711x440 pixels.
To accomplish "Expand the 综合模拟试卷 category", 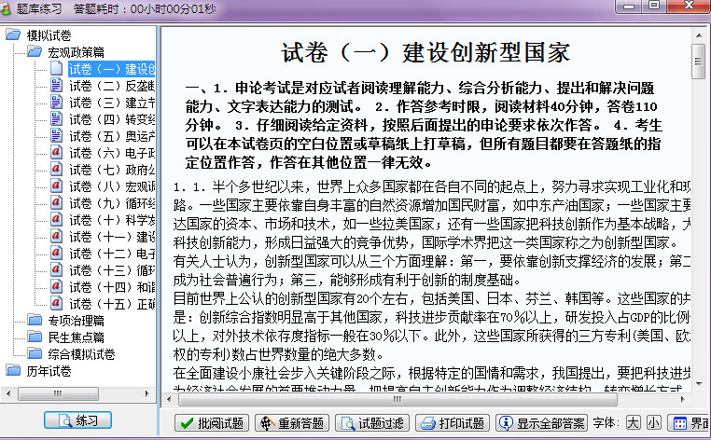I will pos(81,354).
